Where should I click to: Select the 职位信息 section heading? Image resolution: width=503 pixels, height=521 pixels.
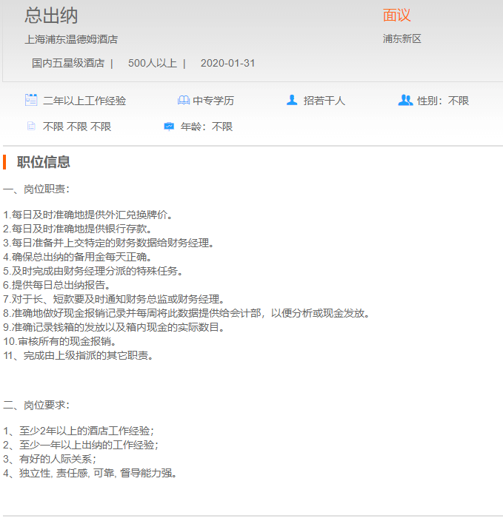point(44,162)
